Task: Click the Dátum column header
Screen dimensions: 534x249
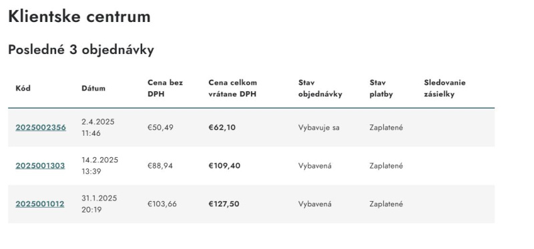Action: (93, 89)
